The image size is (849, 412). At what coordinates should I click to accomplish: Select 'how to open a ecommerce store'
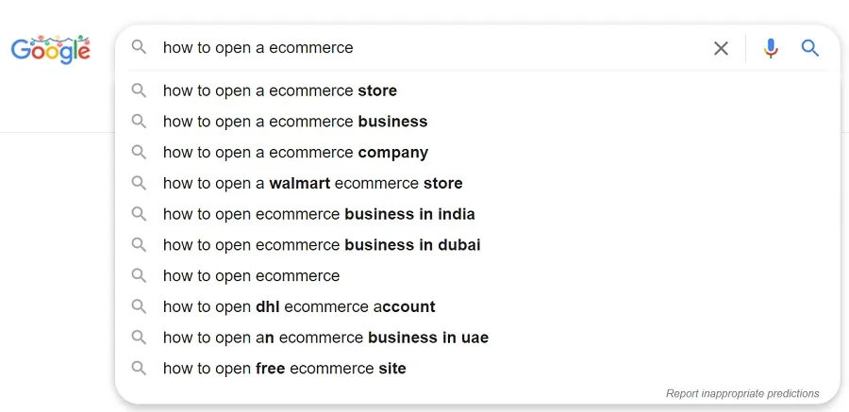click(x=280, y=91)
